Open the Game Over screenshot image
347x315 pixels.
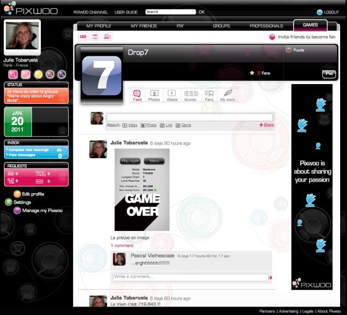142,190
